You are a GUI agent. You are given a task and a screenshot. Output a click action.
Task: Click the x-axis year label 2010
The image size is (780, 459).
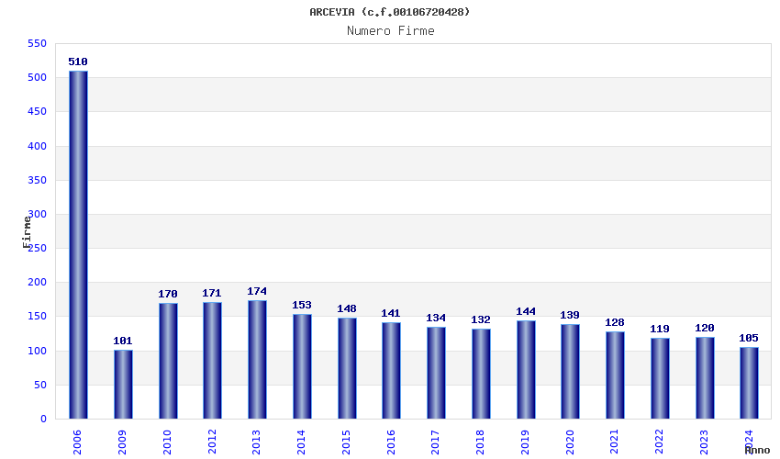pyautogui.click(x=168, y=442)
